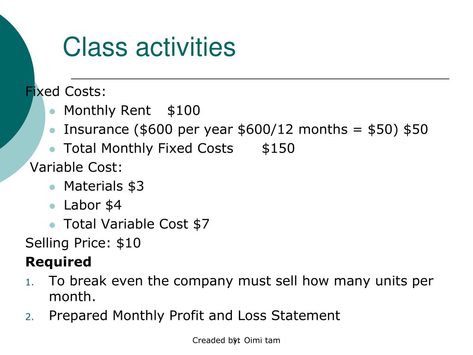473x355 pixels.
Task: Click the bullet before Monthly Rent
Action: click(52, 111)
